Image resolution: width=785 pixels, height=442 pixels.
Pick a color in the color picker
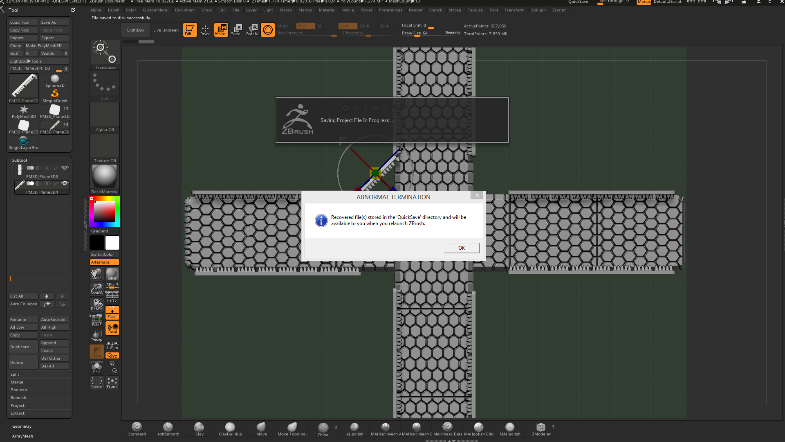[105, 212]
